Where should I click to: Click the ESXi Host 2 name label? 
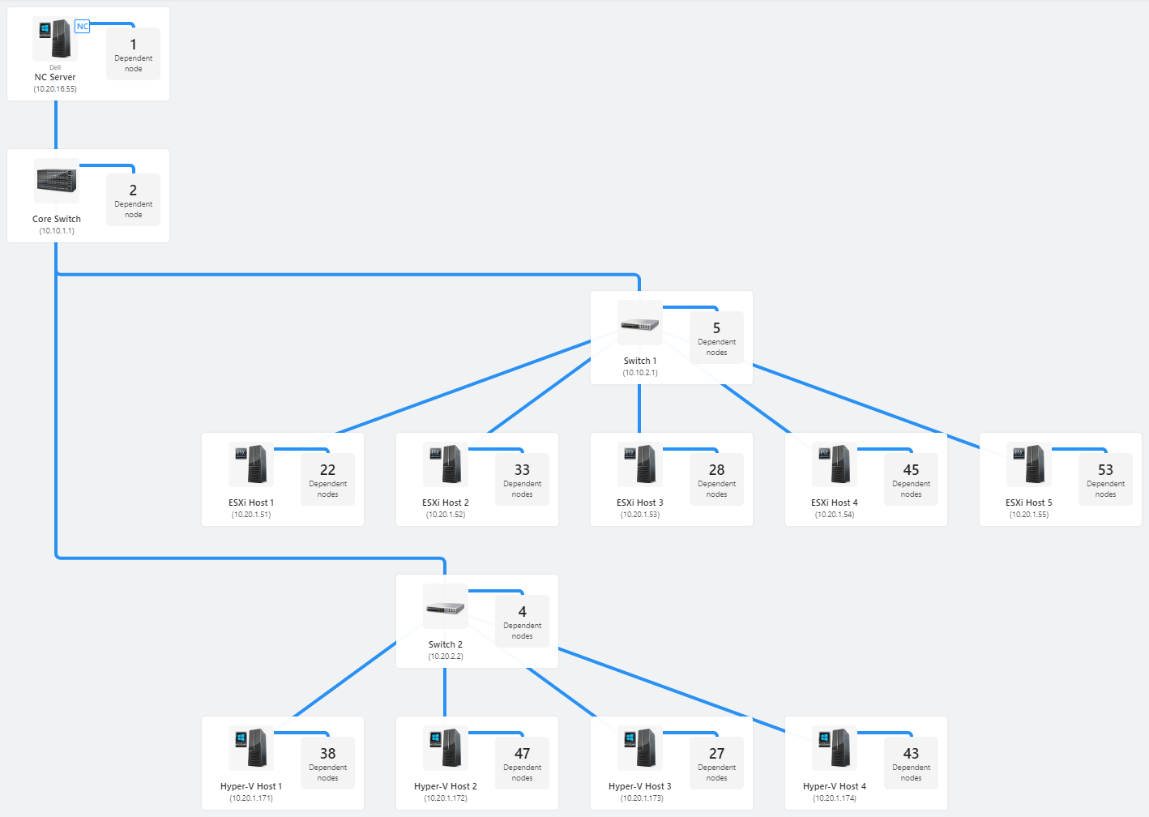tap(446, 503)
